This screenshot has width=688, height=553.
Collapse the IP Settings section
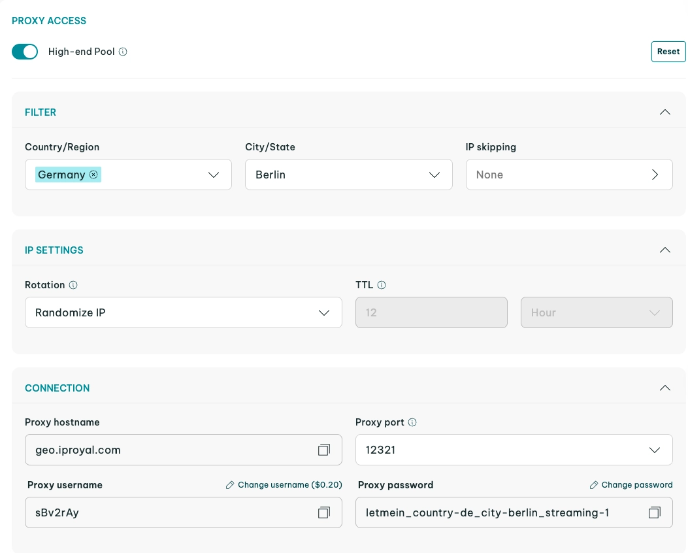click(664, 250)
